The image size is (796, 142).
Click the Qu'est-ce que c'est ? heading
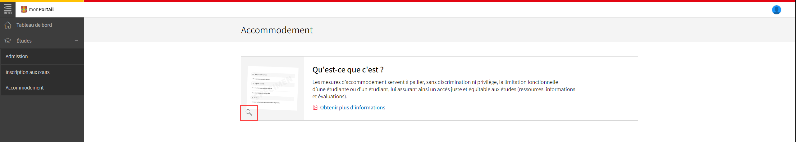coord(348,70)
